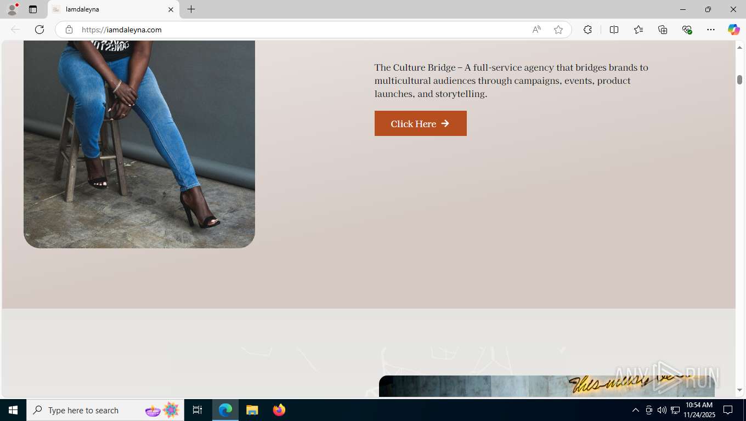
Task: Toggle split screen view
Action: click(614, 30)
